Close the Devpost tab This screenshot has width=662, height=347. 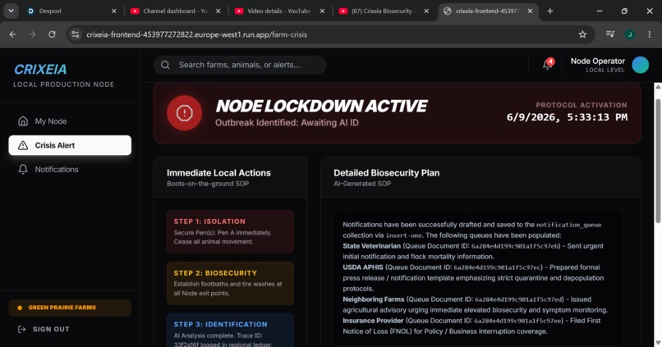coord(113,11)
